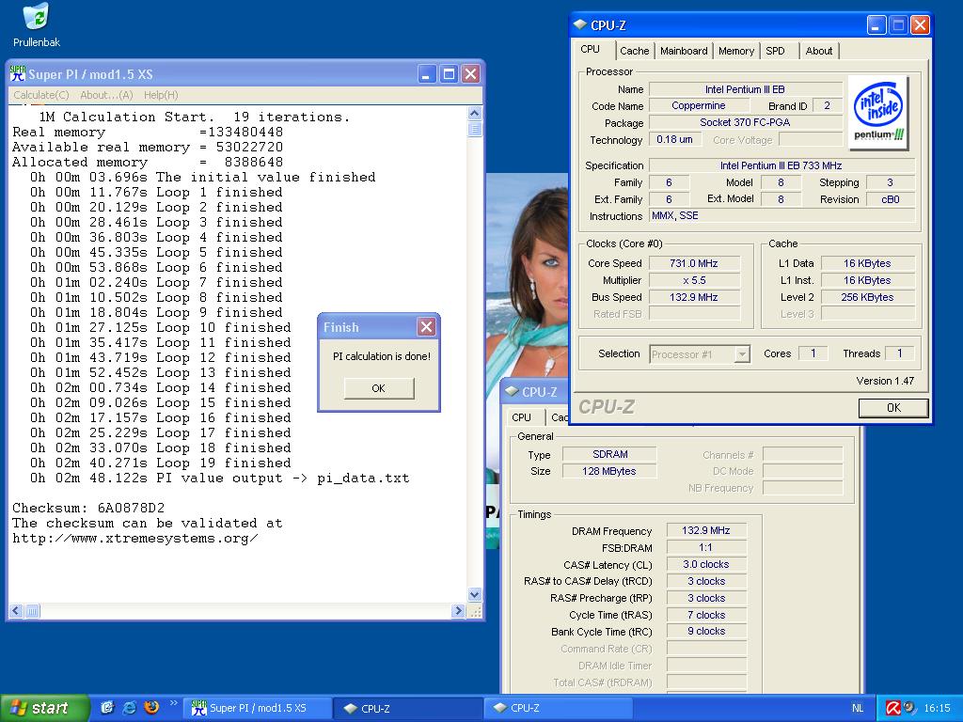Viewport: 963px width, 722px height.
Task: Launch Firefox from quick launch
Action: (x=151, y=707)
